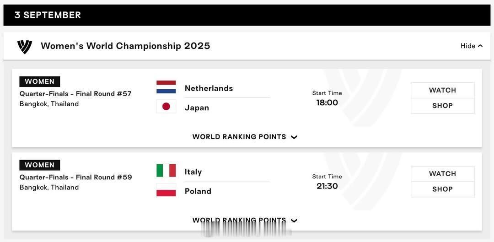Click the Japan flag icon
Viewport: 494px width, 242px height.
(166, 107)
